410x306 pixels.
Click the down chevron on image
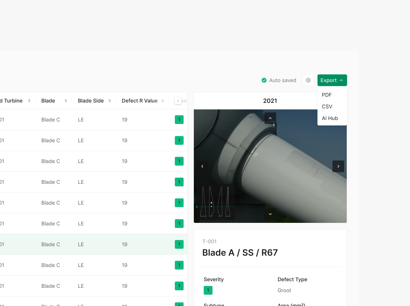click(270, 214)
